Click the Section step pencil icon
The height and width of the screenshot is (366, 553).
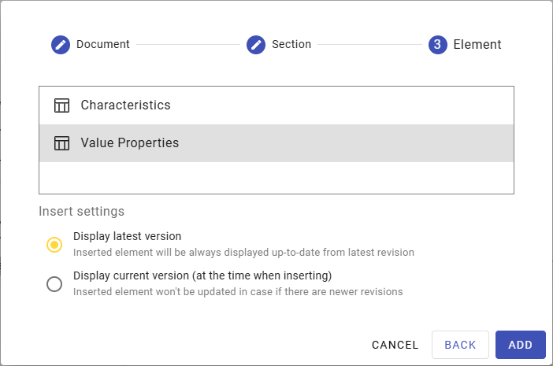click(x=256, y=45)
